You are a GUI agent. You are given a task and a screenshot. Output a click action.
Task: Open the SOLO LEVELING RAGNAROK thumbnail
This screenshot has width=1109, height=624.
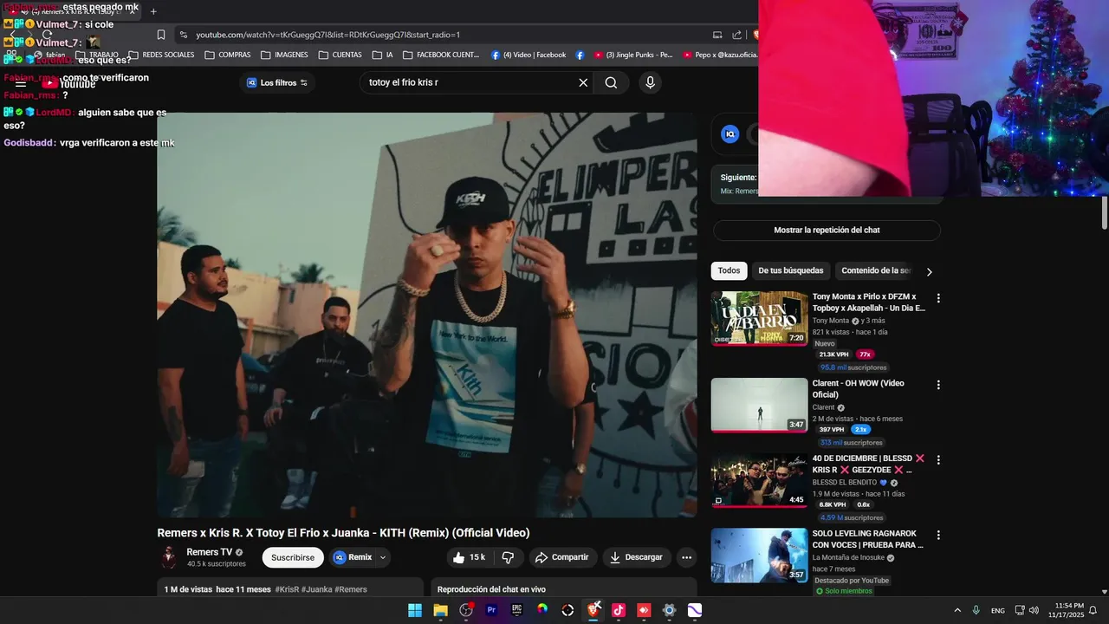click(x=759, y=556)
